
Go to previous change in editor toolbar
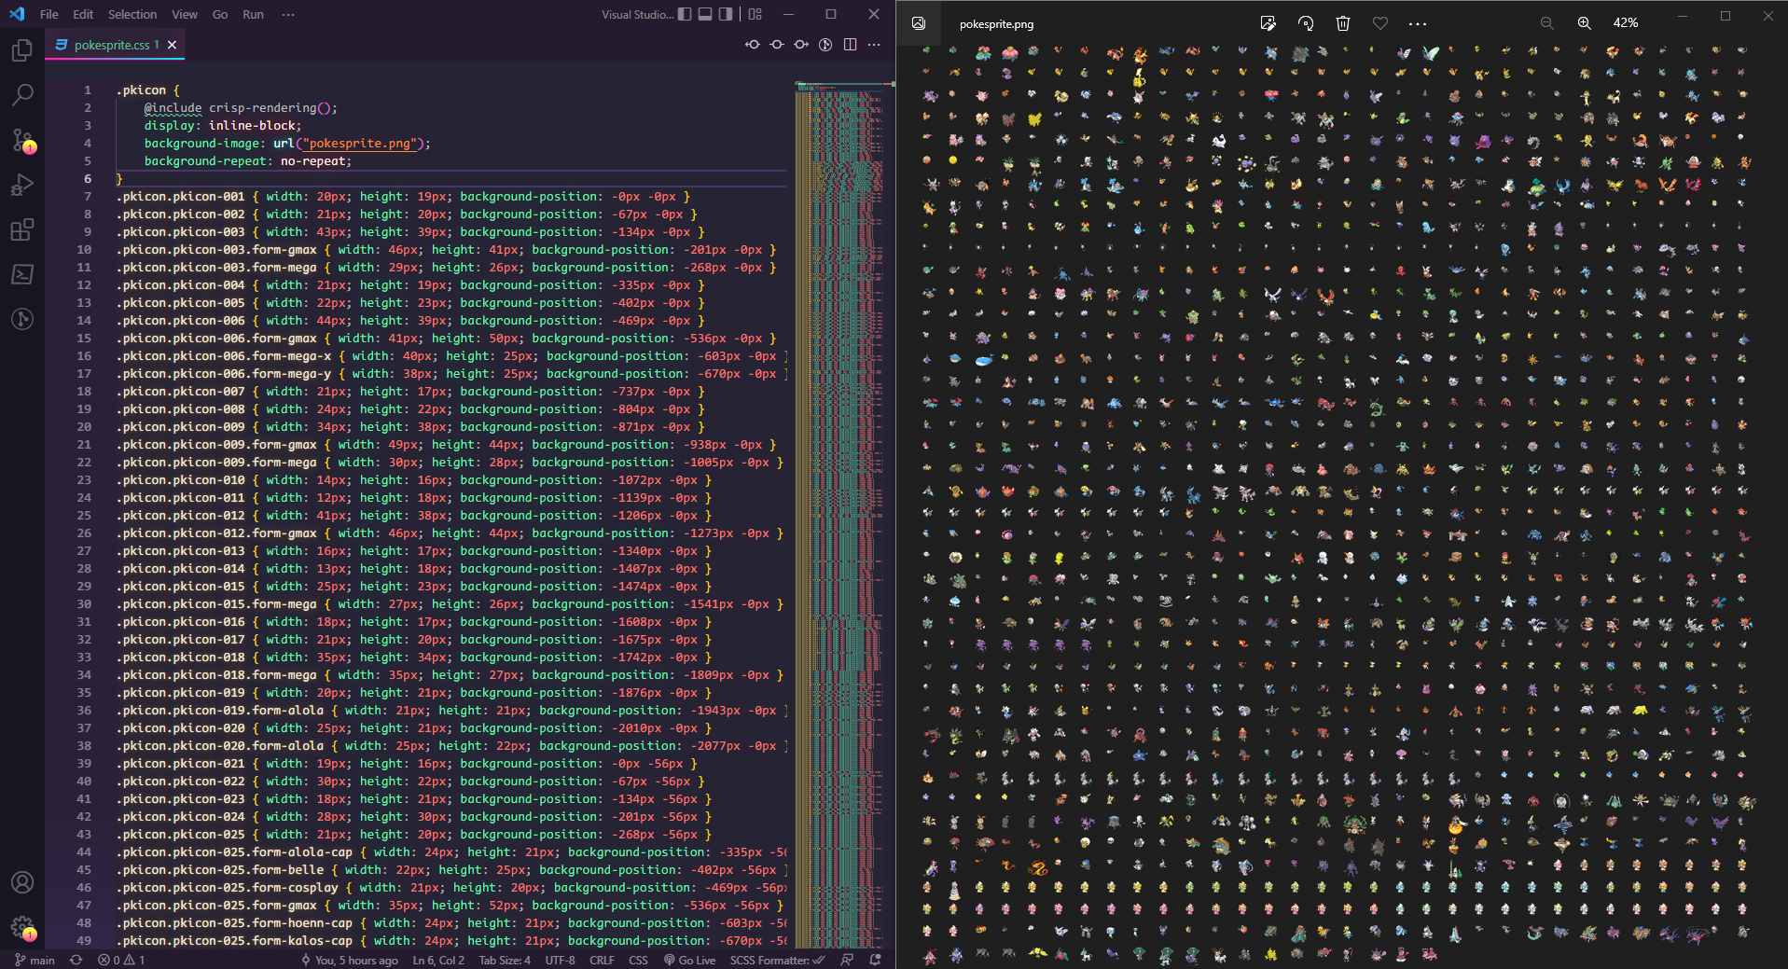(x=753, y=45)
